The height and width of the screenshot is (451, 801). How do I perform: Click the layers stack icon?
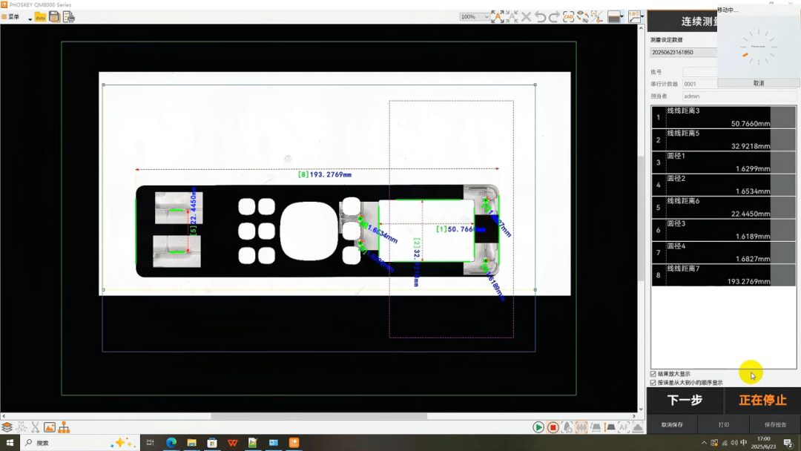pyautogui.click(x=7, y=427)
